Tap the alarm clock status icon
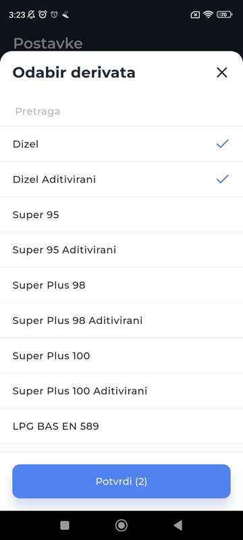243x540 pixels. tap(43, 14)
